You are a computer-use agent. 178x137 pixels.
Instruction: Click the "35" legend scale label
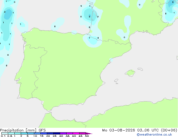(x=67, y=136)
